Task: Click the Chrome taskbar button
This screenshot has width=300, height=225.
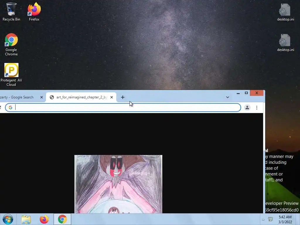Action: click(x=62, y=219)
